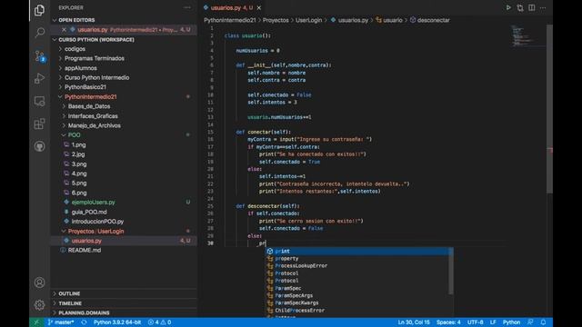
Task: Change indentation via Spaces: 4
Action: (448, 322)
